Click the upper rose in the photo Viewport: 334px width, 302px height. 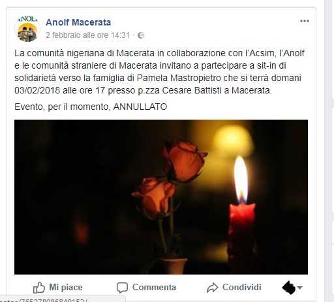click(x=185, y=161)
